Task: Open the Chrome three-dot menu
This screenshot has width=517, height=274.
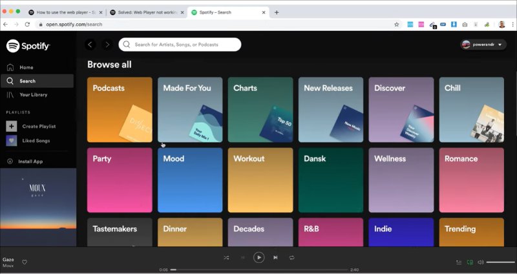Action: click(513, 25)
